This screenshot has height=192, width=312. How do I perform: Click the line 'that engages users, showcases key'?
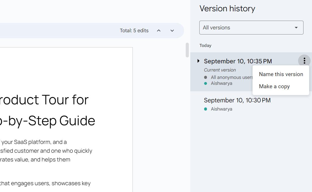[45, 183]
